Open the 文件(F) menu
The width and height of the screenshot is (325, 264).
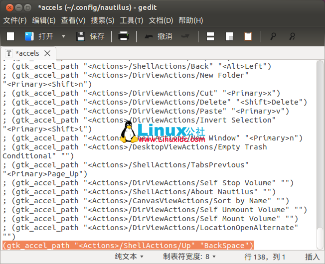point(15,20)
